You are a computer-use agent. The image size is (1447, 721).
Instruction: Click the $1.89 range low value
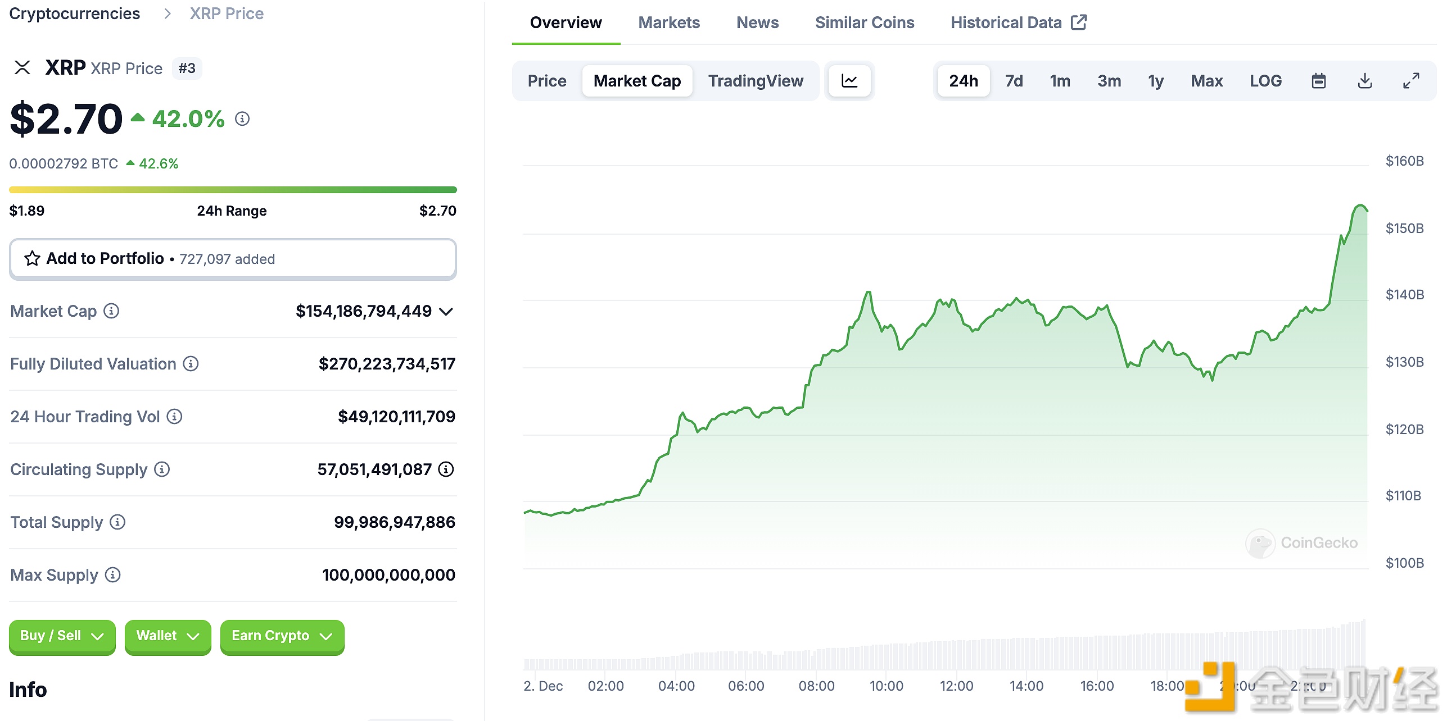27,211
